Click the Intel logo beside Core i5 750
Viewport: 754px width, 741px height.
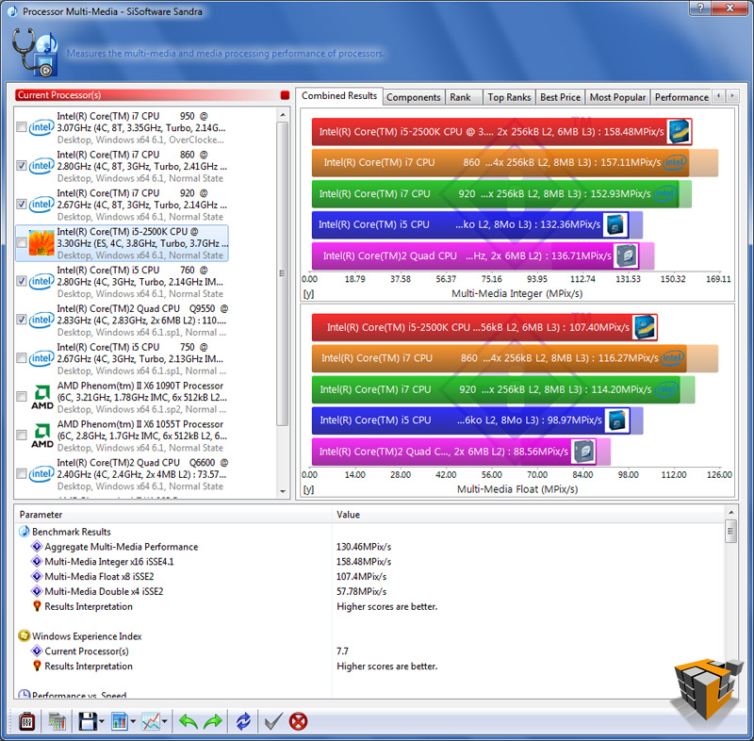pos(41,358)
